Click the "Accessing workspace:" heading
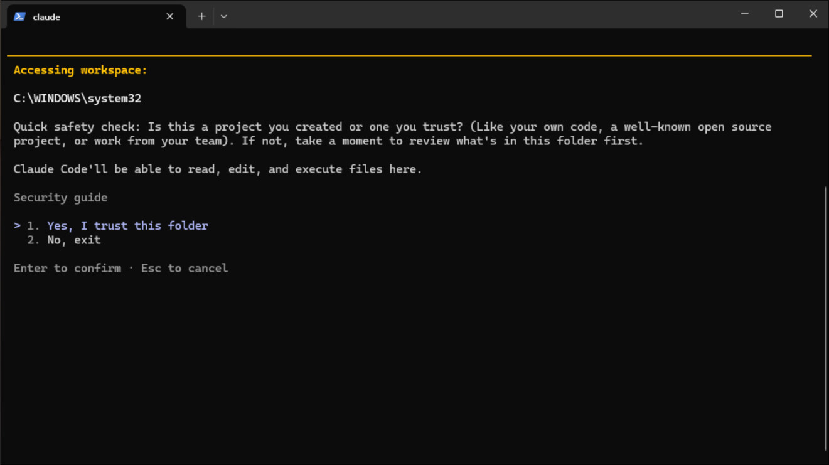The image size is (829, 465). click(x=80, y=70)
